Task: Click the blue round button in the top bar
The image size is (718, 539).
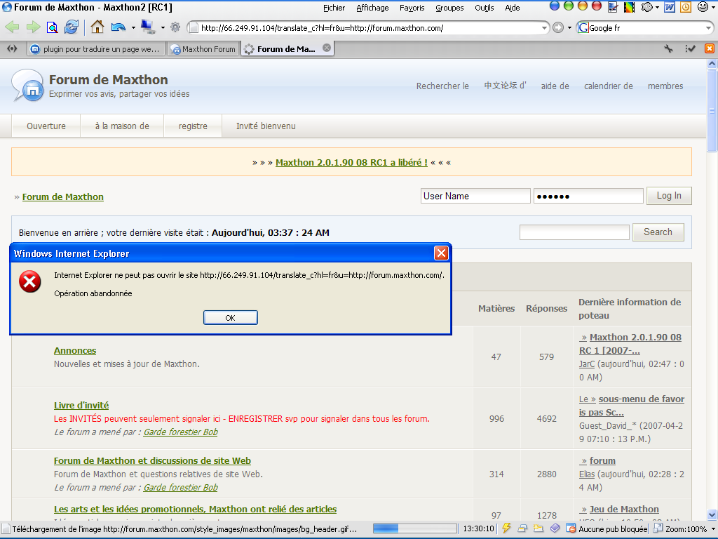Action: [x=555, y=6]
